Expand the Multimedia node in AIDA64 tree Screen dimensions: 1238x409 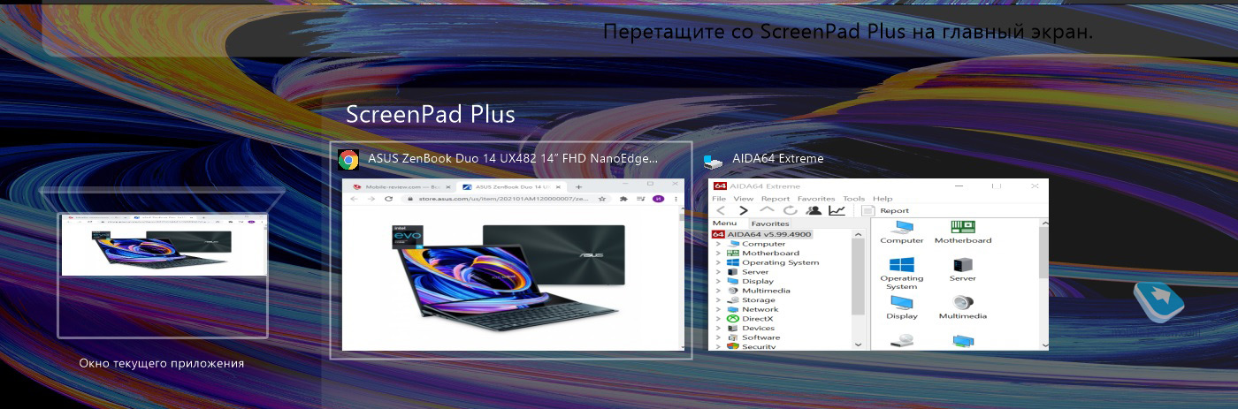pyautogui.click(x=719, y=291)
